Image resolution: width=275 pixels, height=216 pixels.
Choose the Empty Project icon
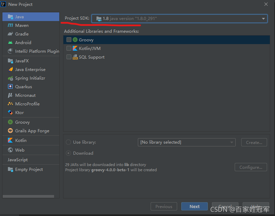[x=10, y=169]
